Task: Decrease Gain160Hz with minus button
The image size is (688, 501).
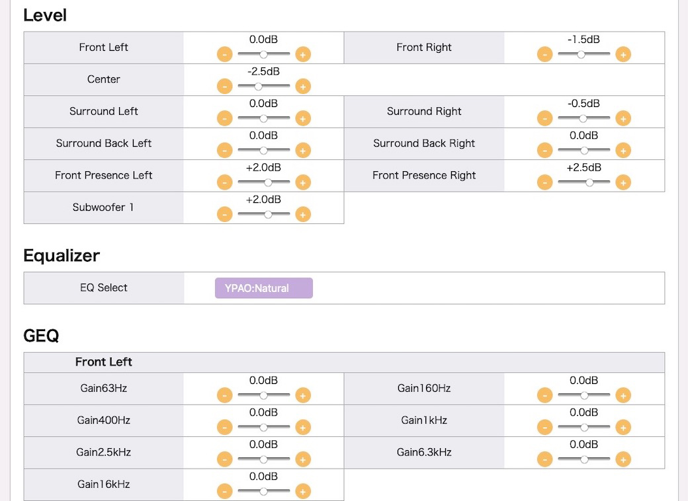Action: click(544, 395)
